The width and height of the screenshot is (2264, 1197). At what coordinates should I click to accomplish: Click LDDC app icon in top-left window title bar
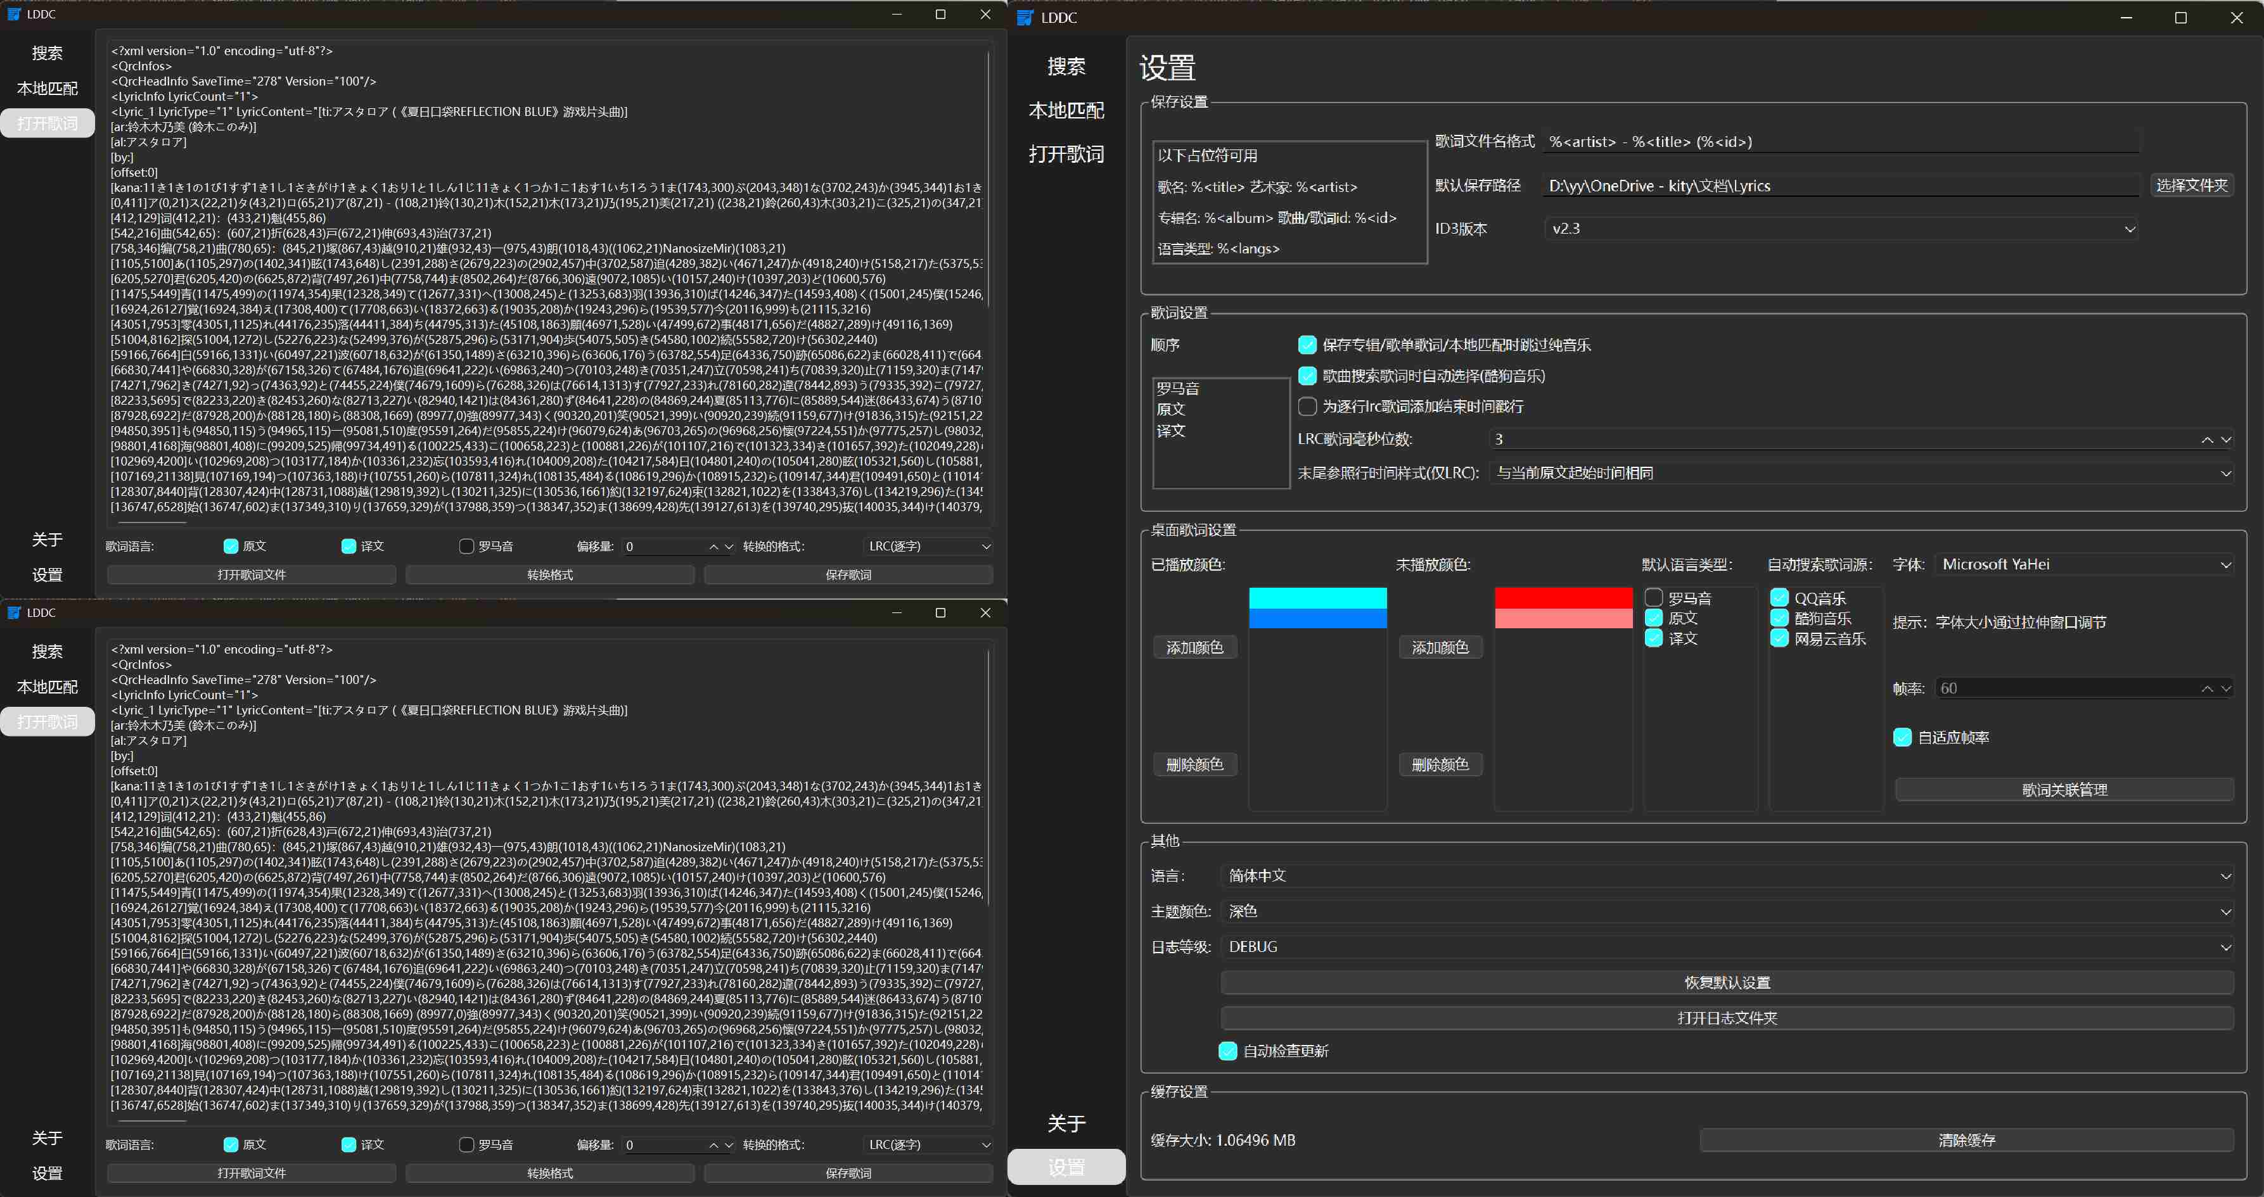click(x=14, y=14)
